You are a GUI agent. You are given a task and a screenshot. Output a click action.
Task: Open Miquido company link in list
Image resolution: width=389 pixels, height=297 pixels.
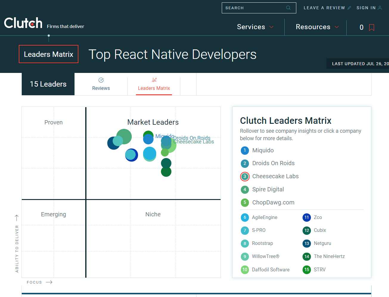pyautogui.click(x=263, y=150)
